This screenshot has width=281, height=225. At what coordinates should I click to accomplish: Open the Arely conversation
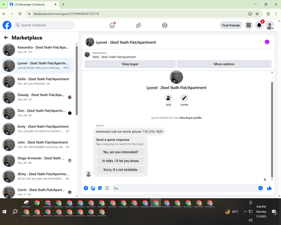coord(37,129)
